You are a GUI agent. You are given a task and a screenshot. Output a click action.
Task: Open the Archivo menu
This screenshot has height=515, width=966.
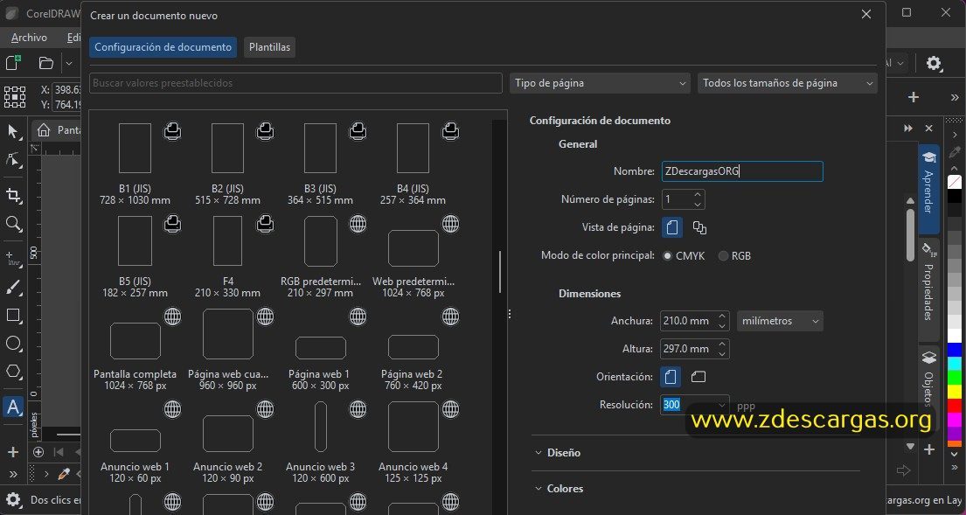[29, 38]
